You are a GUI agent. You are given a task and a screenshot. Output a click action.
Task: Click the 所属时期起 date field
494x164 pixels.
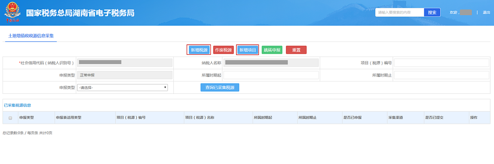pyautogui.click(x=271, y=75)
